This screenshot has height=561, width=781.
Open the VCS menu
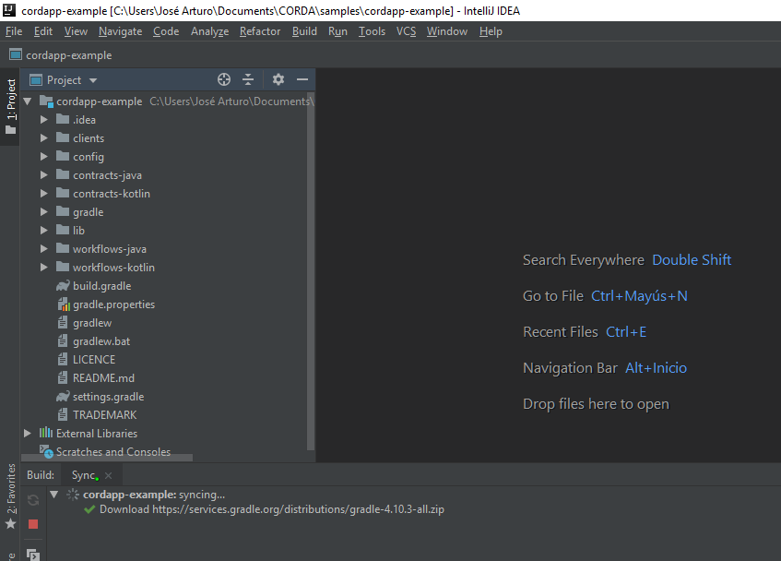click(406, 31)
